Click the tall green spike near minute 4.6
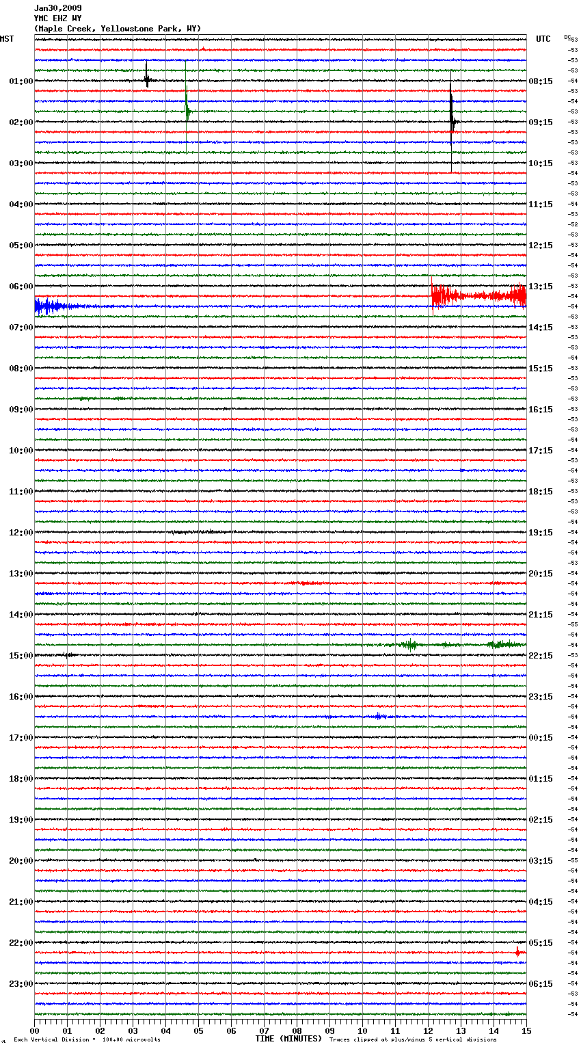The image size is (581, 1049). 187,108
